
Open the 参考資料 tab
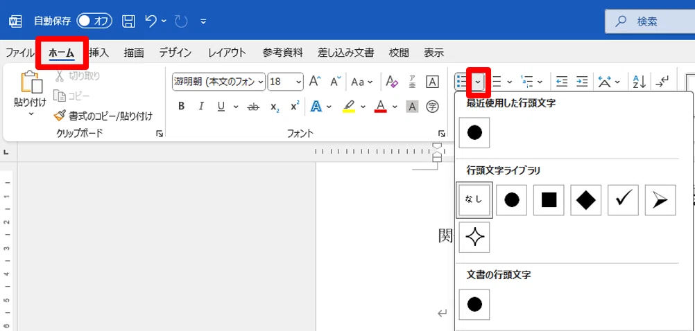tap(283, 53)
